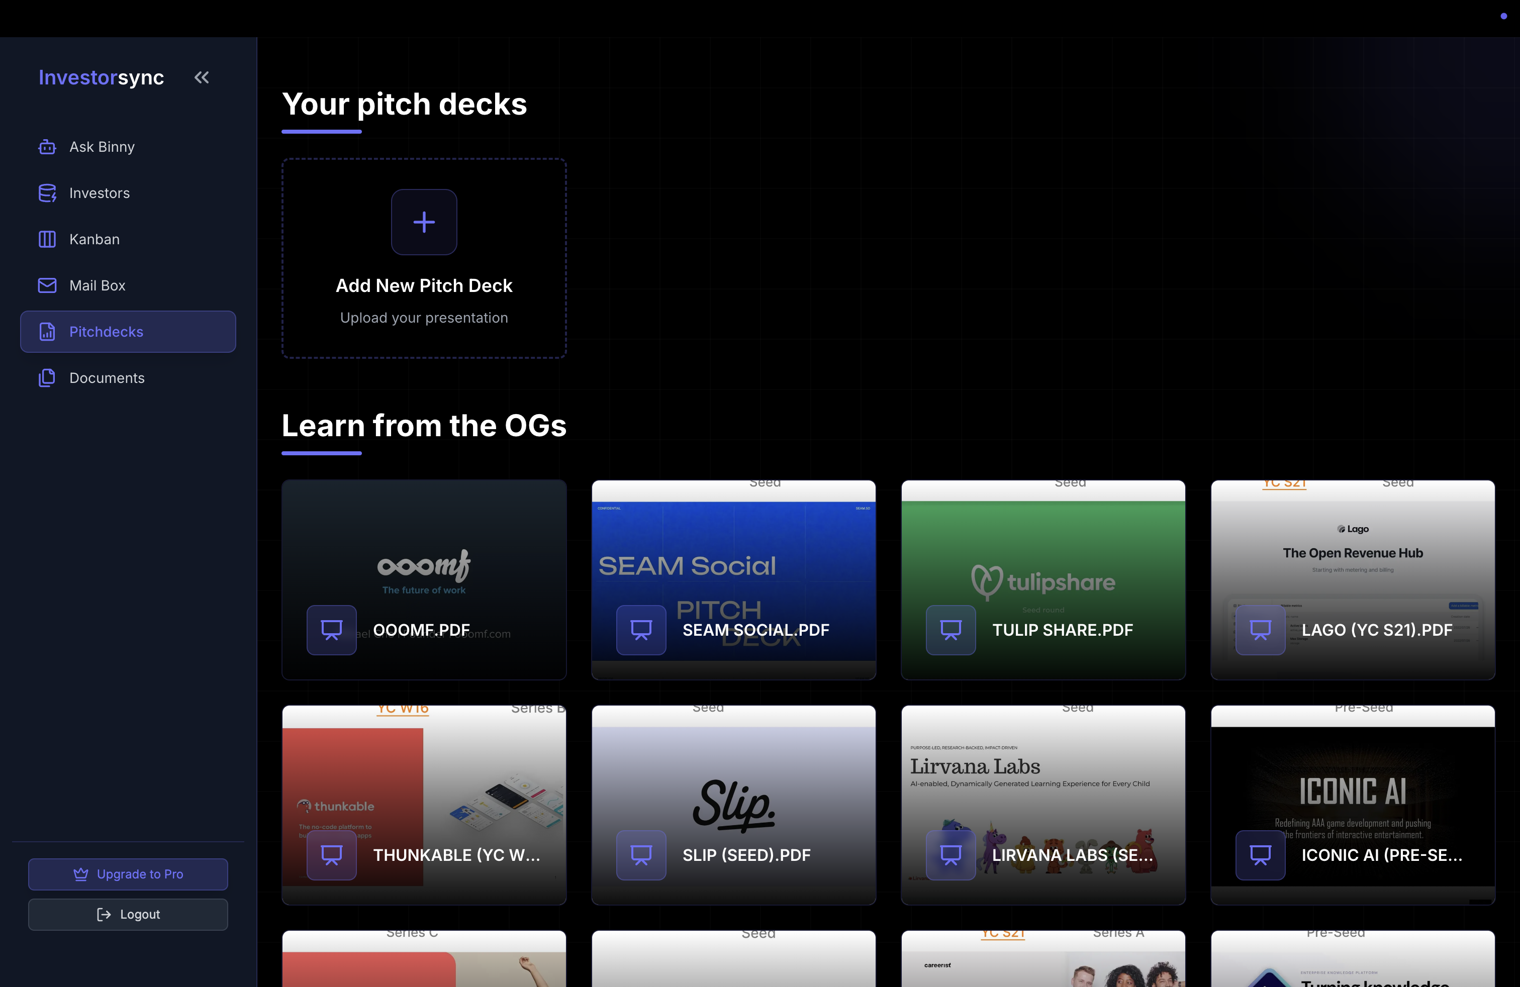This screenshot has height=987, width=1520.
Task: Collapse the sidebar with the double chevron
Action: pos(201,76)
